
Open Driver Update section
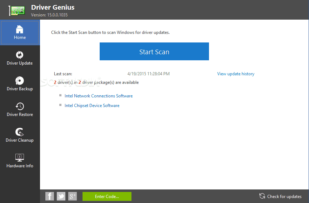coord(20,58)
